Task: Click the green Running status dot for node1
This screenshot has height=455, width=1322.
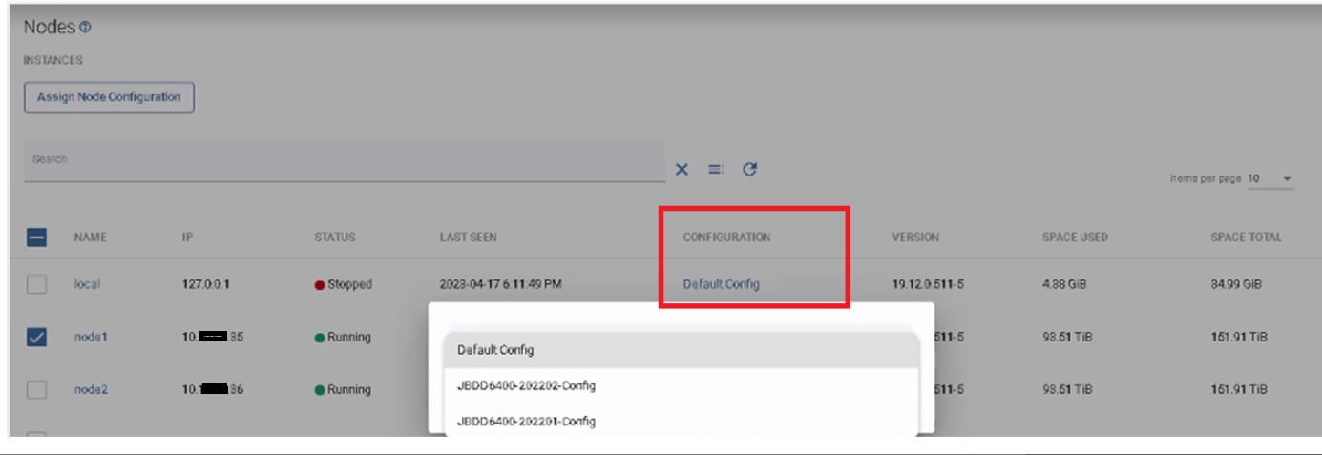Action: [320, 338]
